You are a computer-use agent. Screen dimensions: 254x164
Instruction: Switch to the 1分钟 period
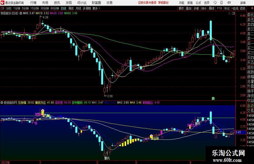[x=16, y=8]
